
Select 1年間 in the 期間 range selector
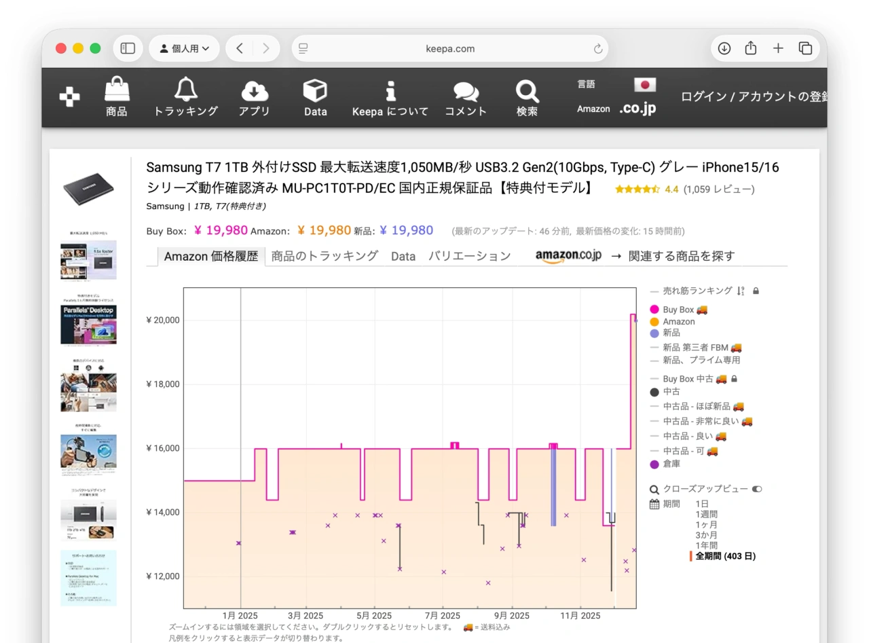(706, 545)
